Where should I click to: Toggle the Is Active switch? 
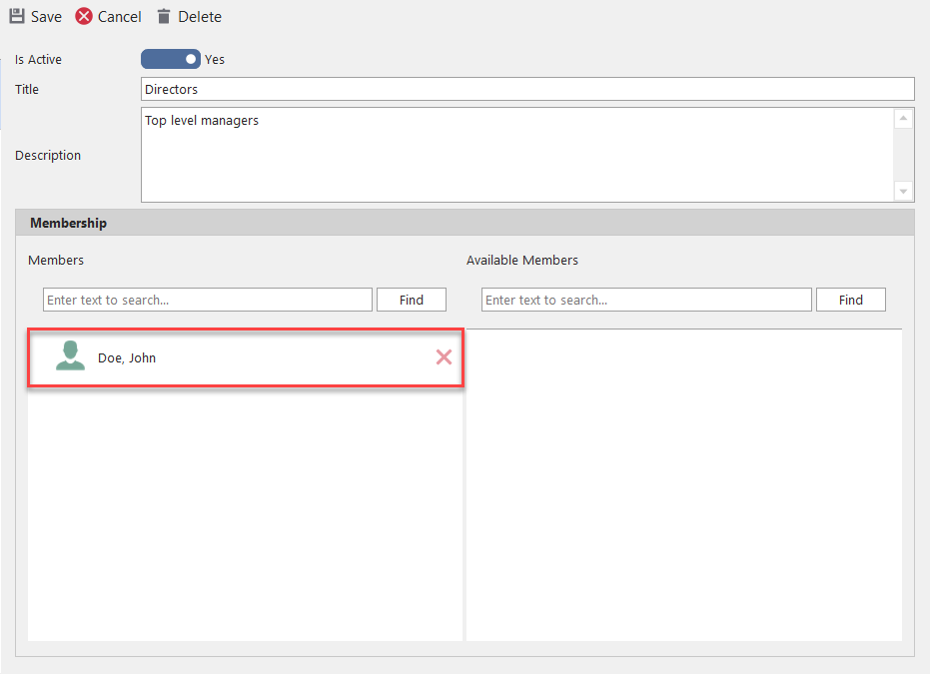[171, 60]
